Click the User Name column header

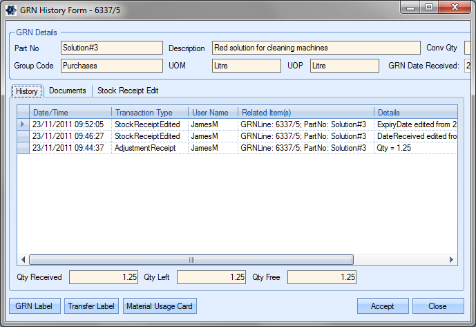tap(213, 113)
